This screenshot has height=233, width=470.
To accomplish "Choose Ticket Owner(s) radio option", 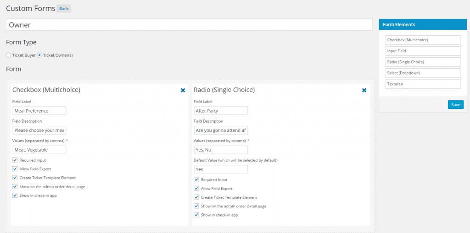I will pos(39,55).
